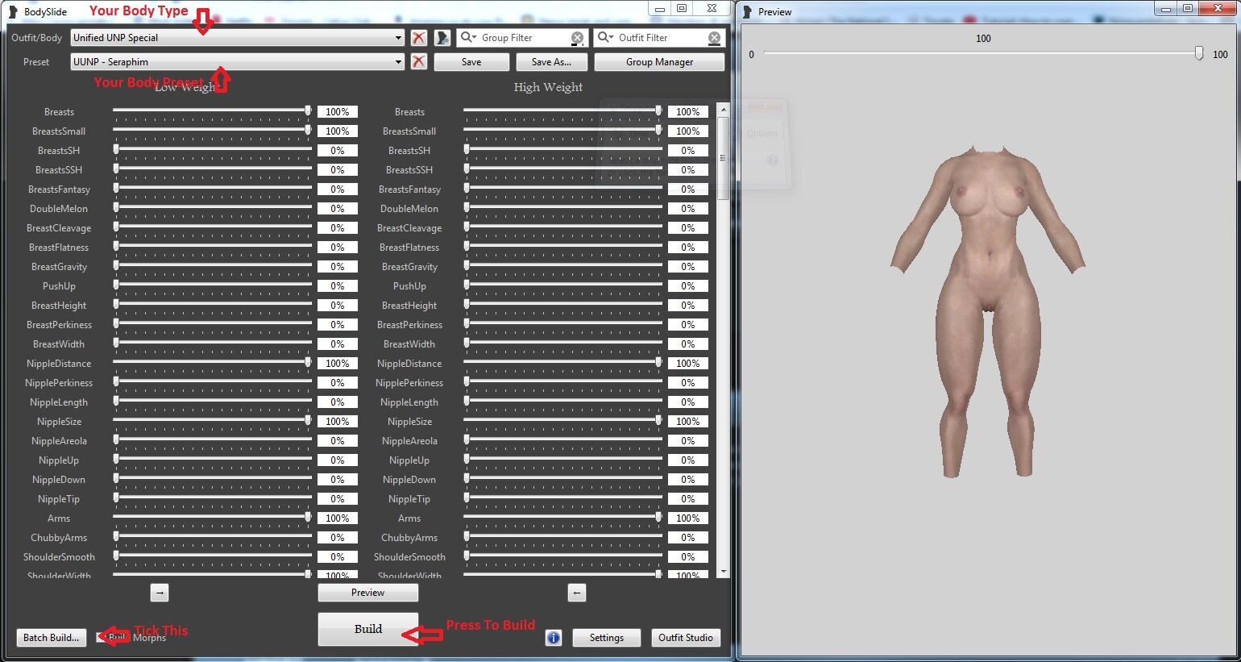Viewport: 1241px width, 662px height.
Task: Click the high weight NippleLength slider
Action: pos(563,401)
